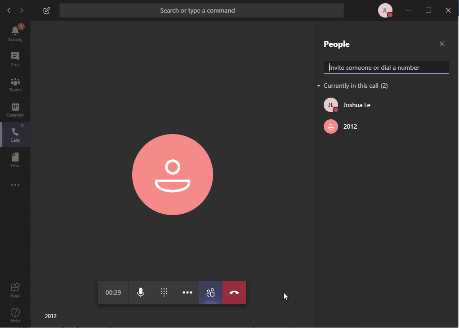Hide the participants panel
This screenshot has width=459, height=328.
pos(211,292)
